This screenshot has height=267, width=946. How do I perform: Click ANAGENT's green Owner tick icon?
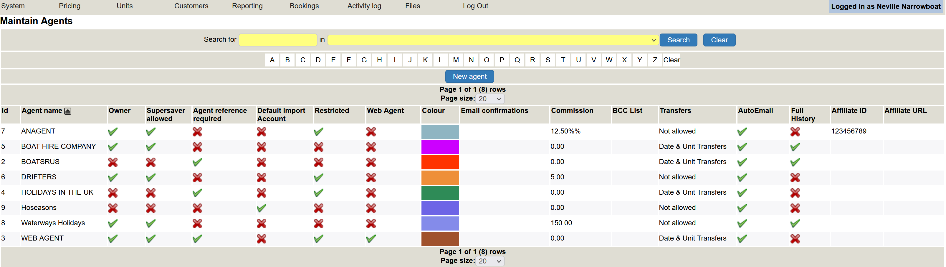coord(113,132)
